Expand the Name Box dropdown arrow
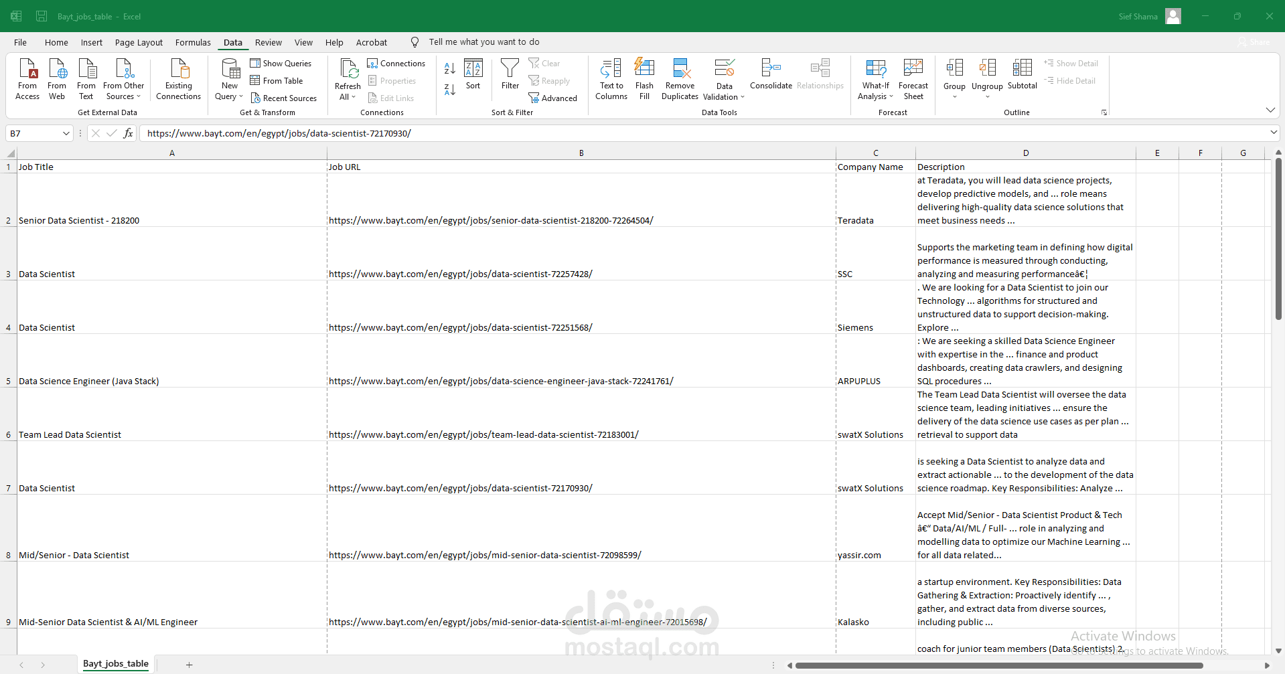Screen dimensions: 1285x674 coord(66,133)
